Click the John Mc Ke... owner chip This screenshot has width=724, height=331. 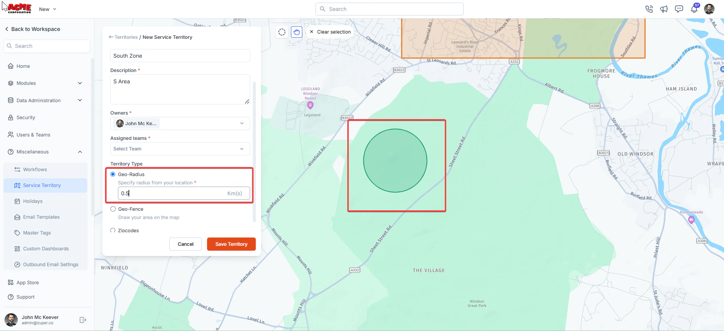click(136, 123)
